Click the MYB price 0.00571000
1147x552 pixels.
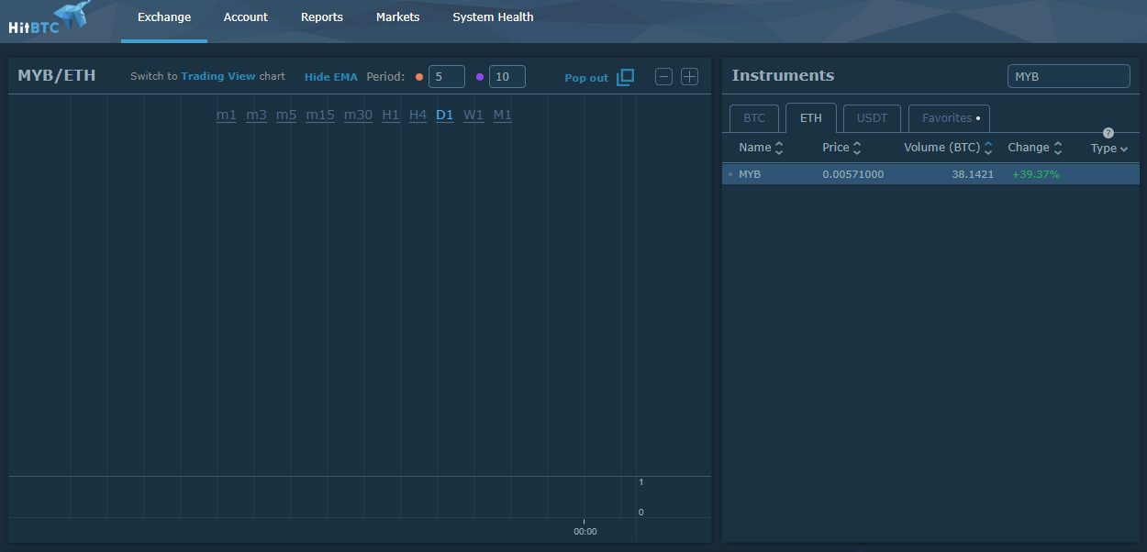pos(853,174)
